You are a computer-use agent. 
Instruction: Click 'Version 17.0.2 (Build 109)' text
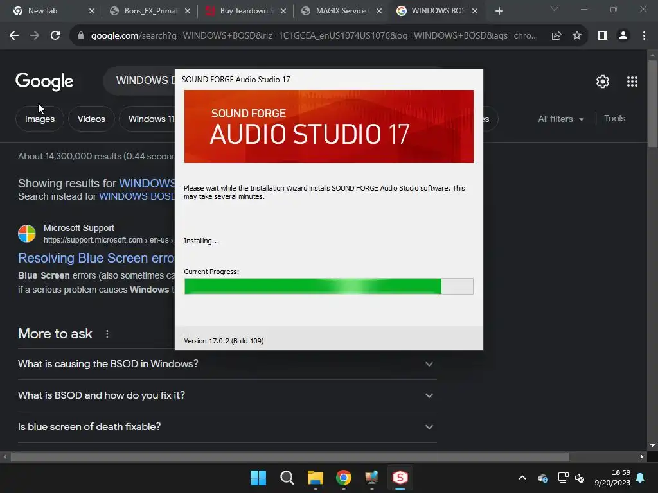click(224, 341)
